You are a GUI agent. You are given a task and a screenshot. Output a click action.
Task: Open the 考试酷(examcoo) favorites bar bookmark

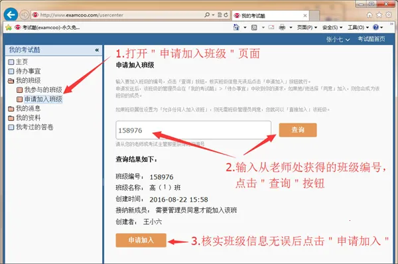(x=47, y=27)
